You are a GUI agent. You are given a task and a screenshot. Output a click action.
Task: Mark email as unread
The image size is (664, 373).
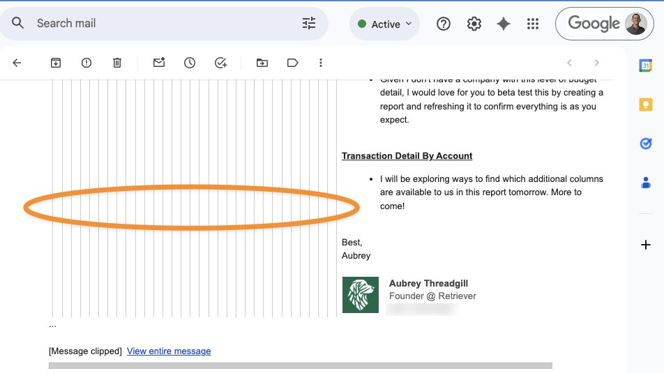(159, 63)
